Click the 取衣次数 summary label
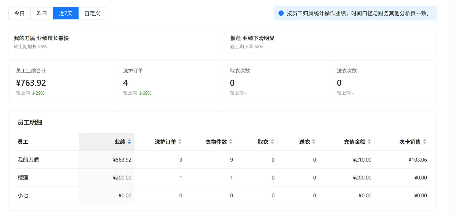Screen dimensions: 456x215 pos(240,71)
